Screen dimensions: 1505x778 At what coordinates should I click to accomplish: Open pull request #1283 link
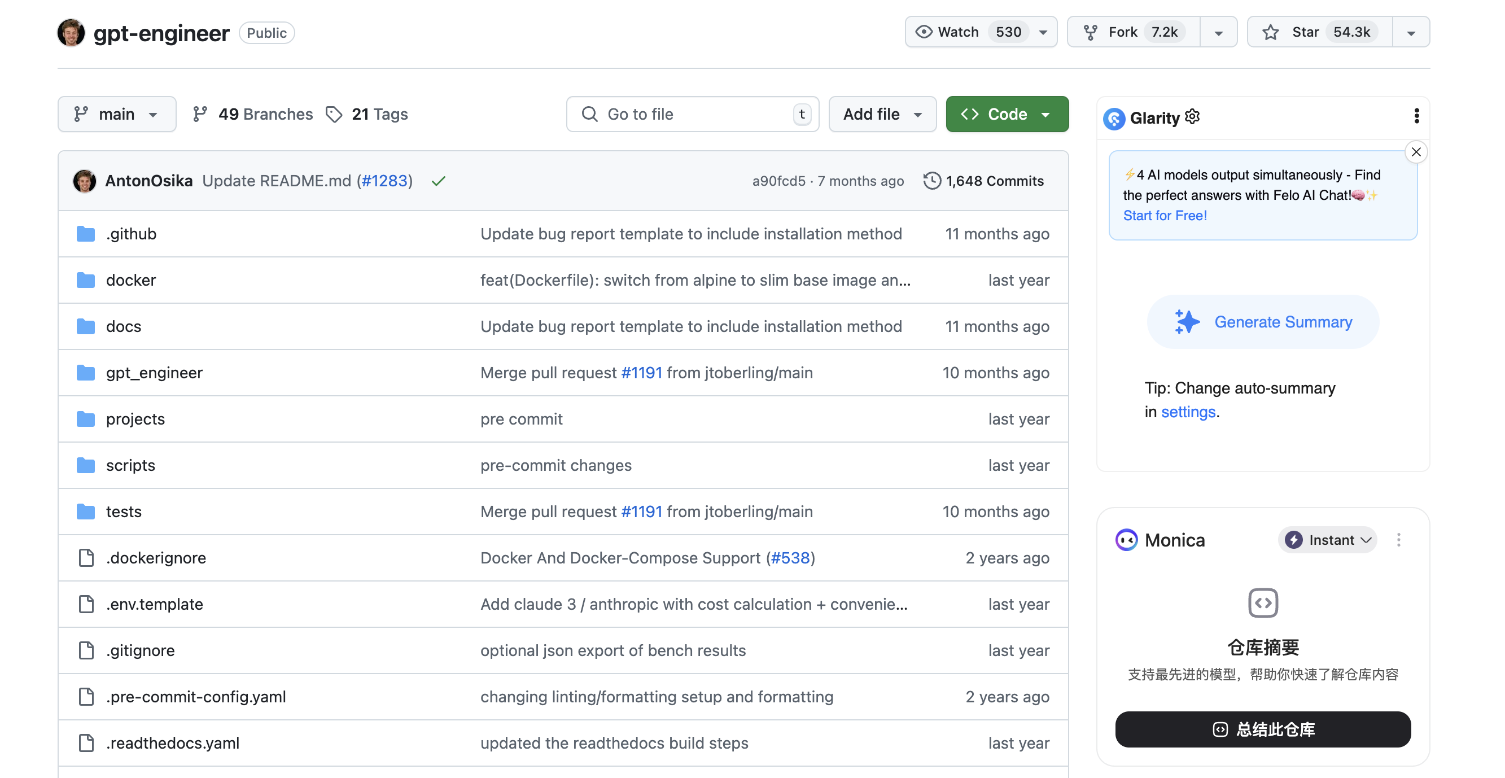[384, 181]
